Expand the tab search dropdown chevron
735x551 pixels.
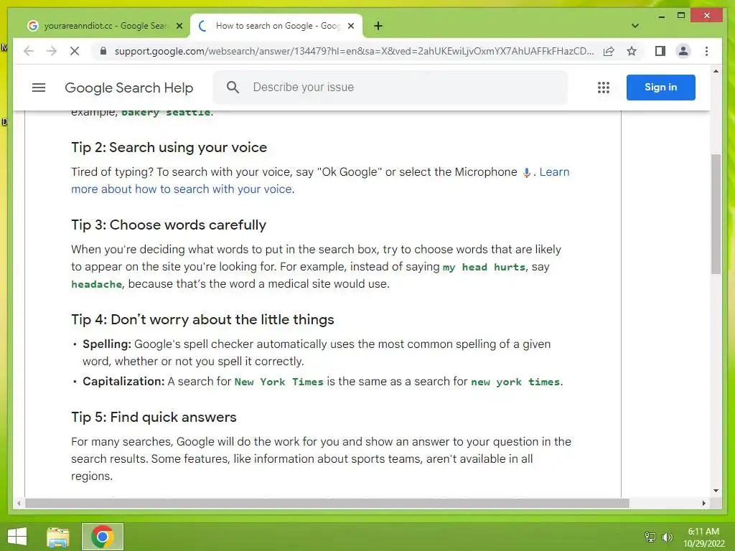(x=635, y=26)
